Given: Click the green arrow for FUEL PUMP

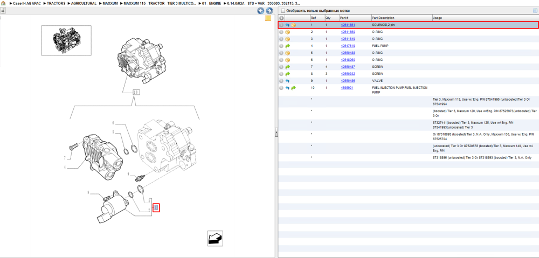Looking at the screenshot, I should point(287,46).
